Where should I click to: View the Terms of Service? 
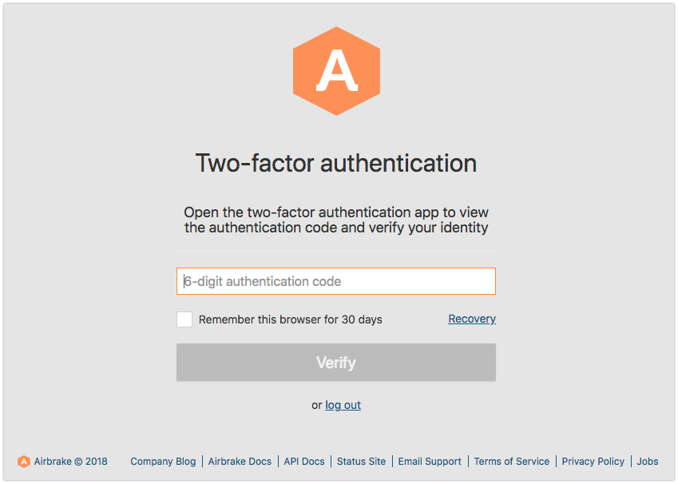click(x=512, y=462)
